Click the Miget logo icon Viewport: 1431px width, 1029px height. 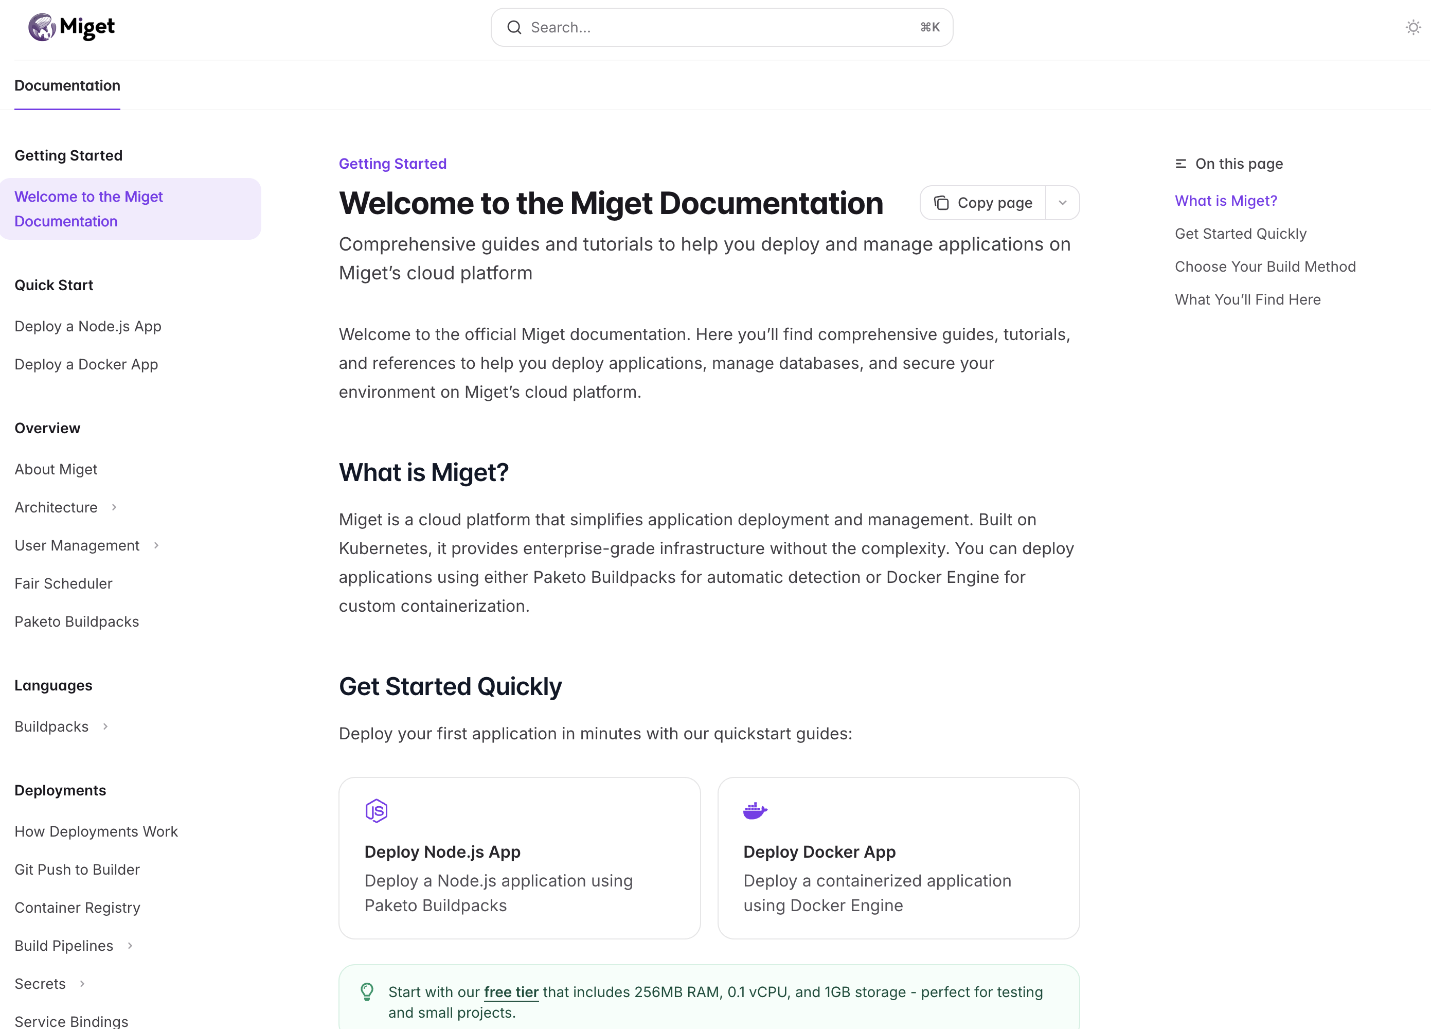coord(42,27)
